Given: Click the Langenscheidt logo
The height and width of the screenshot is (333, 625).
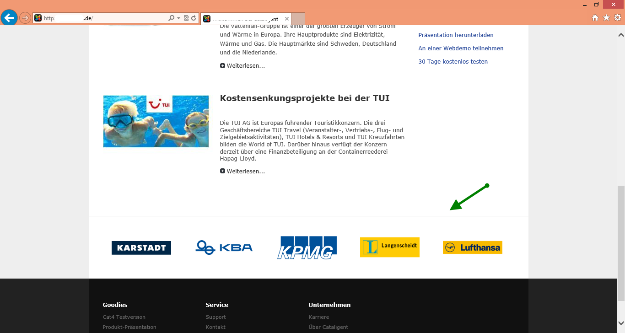Looking at the screenshot, I should coord(390,247).
